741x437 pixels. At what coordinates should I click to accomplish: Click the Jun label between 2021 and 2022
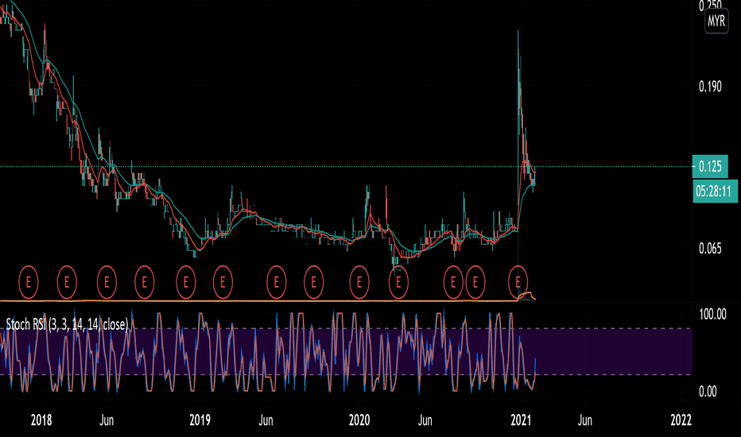click(x=585, y=420)
